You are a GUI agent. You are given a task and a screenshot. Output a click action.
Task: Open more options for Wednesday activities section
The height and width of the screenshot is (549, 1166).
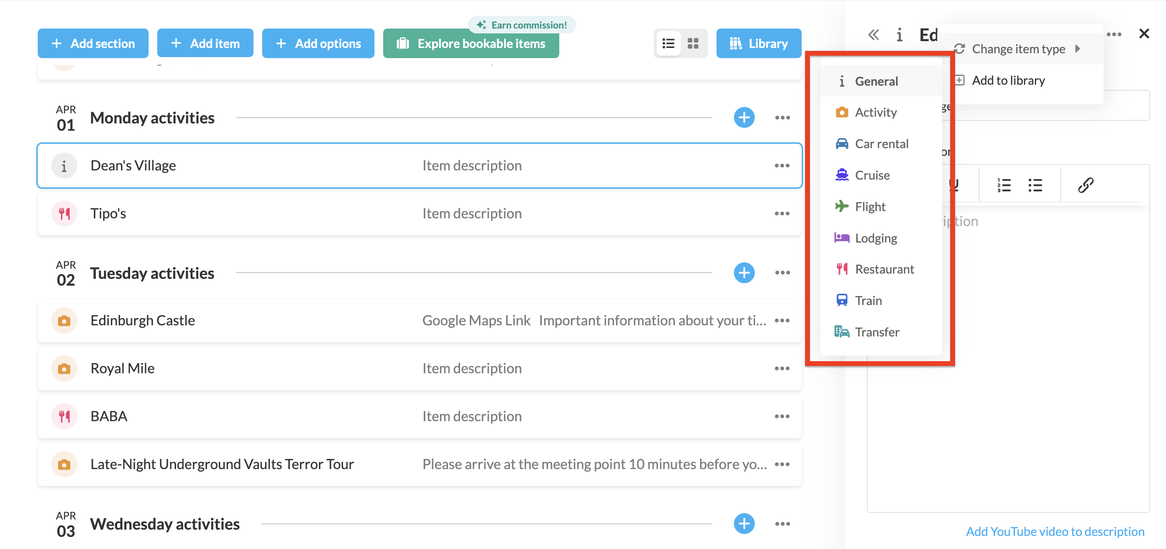click(x=782, y=524)
